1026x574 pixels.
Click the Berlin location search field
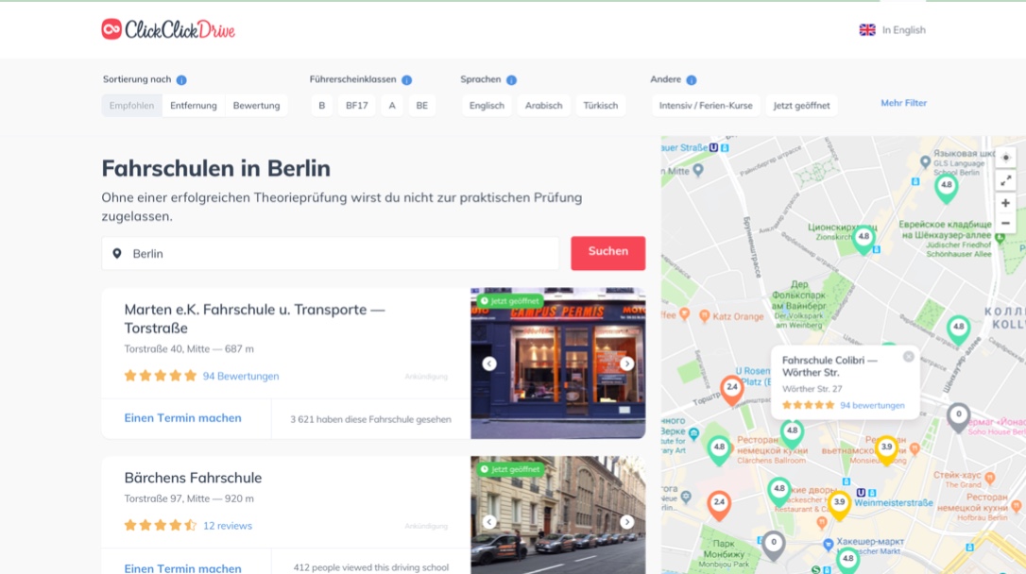click(x=331, y=254)
